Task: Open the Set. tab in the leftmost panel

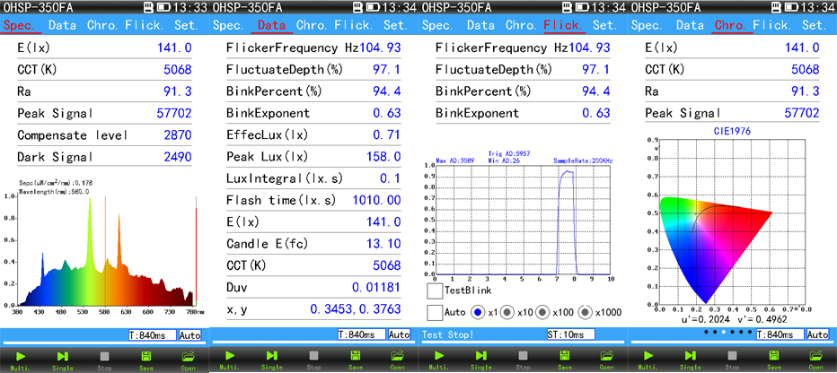Action: point(189,26)
